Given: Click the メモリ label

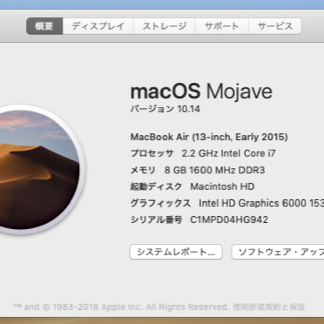Looking at the screenshot, I should [x=143, y=170].
